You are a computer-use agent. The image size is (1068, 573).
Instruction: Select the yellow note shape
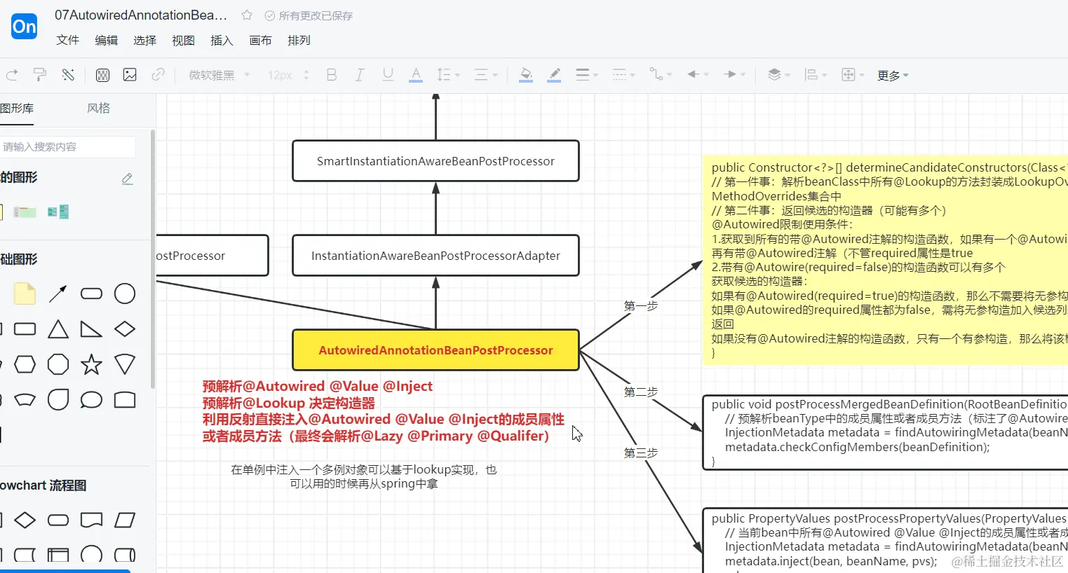(x=25, y=294)
